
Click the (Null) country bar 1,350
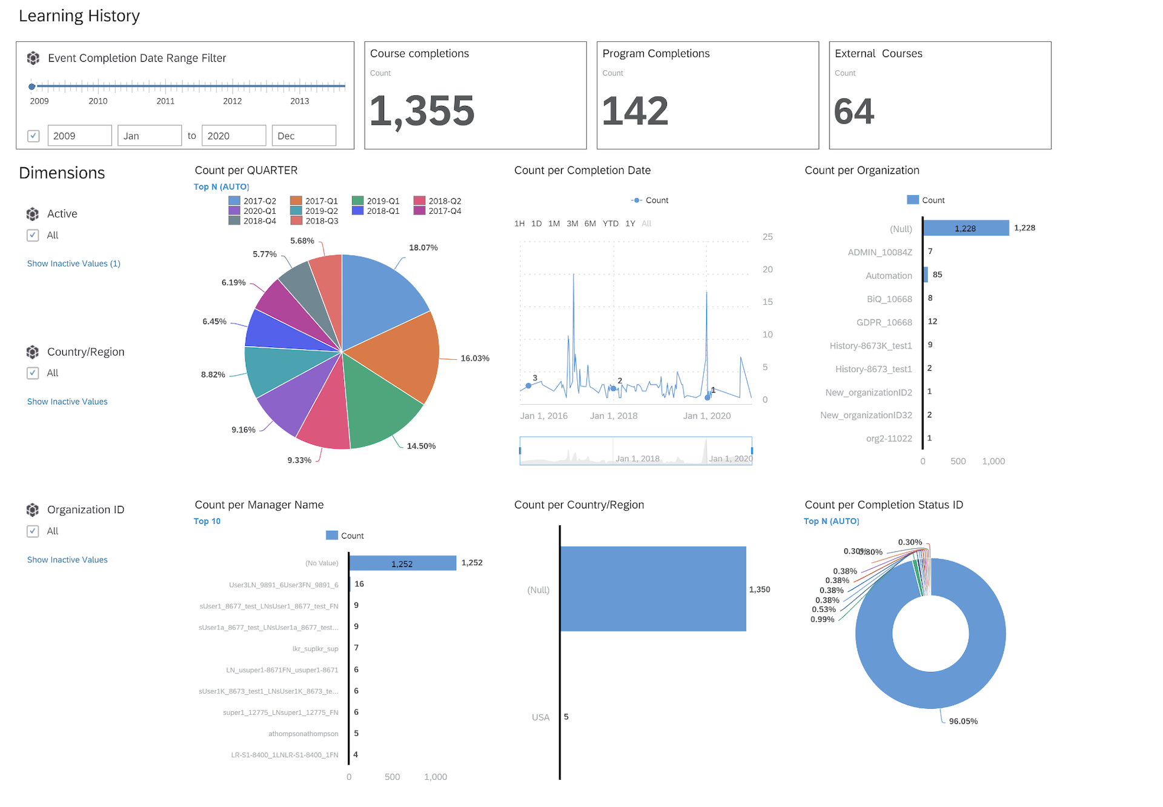653,589
